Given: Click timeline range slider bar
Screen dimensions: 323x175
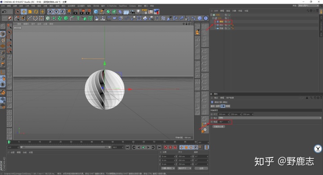Looking at the screenshot, I should click(65, 147).
